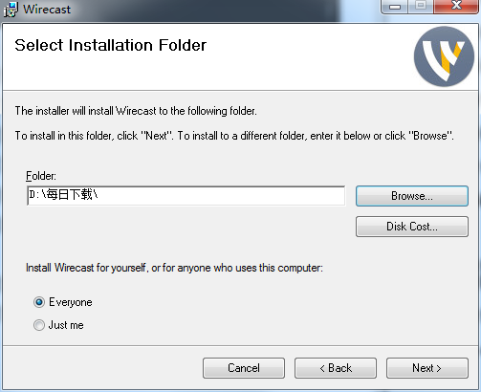Click the installer icon in title bar
The height and width of the screenshot is (392, 481).
11,9
